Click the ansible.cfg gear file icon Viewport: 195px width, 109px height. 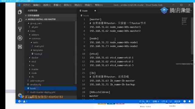28,84
